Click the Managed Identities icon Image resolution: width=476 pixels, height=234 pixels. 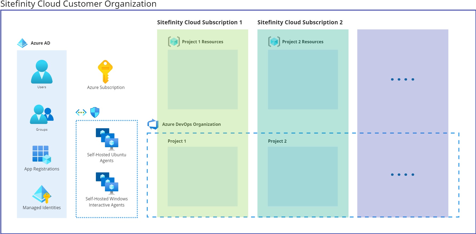42,194
